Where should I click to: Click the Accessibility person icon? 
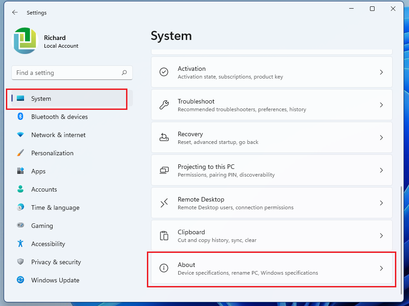click(20, 244)
